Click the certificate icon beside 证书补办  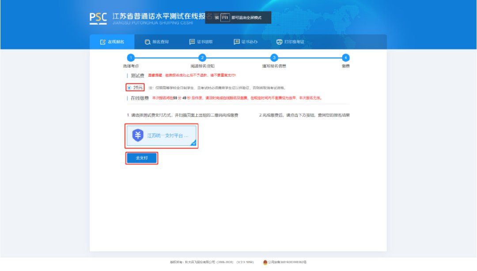click(x=237, y=41)
